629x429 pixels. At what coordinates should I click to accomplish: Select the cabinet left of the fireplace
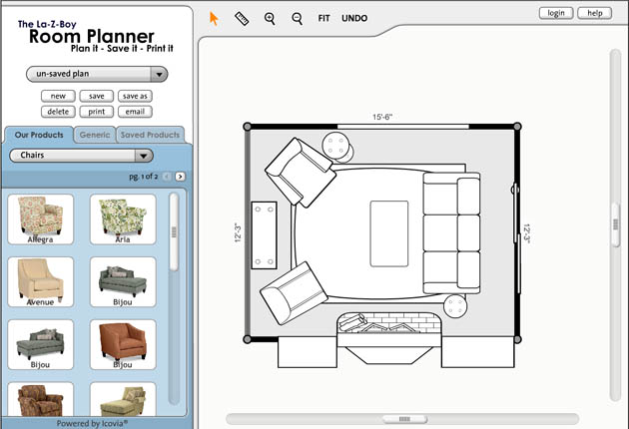pos(308,352)
